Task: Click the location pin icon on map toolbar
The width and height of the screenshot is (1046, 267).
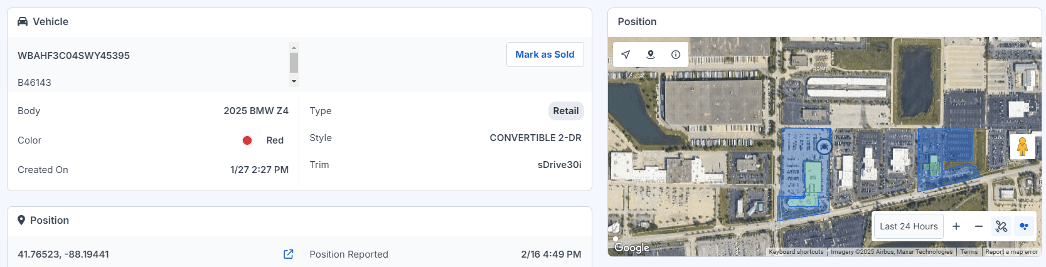Action: (651, 55)
